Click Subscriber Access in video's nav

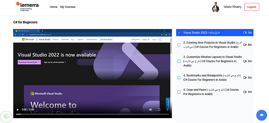tap(92, 40)
